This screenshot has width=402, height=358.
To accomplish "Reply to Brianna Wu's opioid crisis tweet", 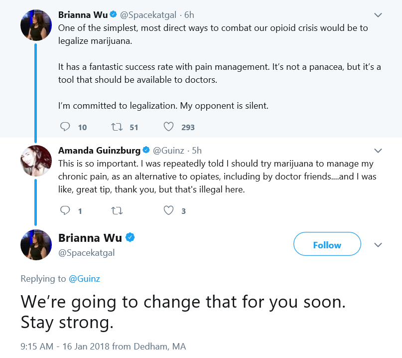I will click(x=65, y=127).
